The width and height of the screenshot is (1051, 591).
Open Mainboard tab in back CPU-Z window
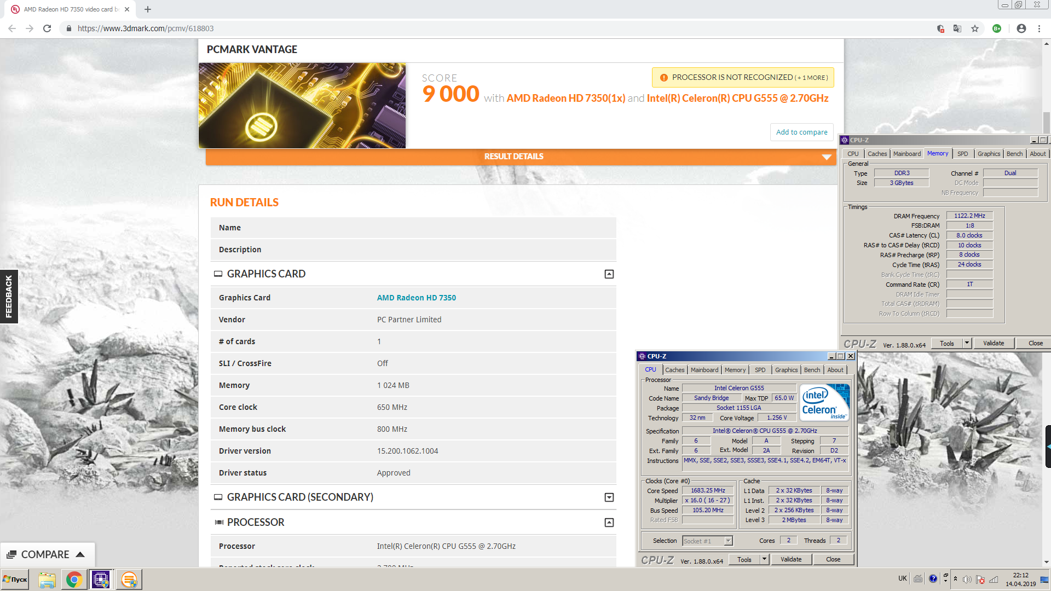coord(907,154)
